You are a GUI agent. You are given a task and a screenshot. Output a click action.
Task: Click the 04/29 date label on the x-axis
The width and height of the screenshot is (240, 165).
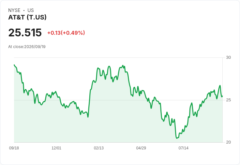[x=141, y=148]
